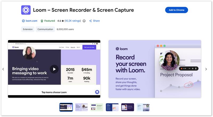
Task: Click the Featured badge icon
Action: pos(42,21)
